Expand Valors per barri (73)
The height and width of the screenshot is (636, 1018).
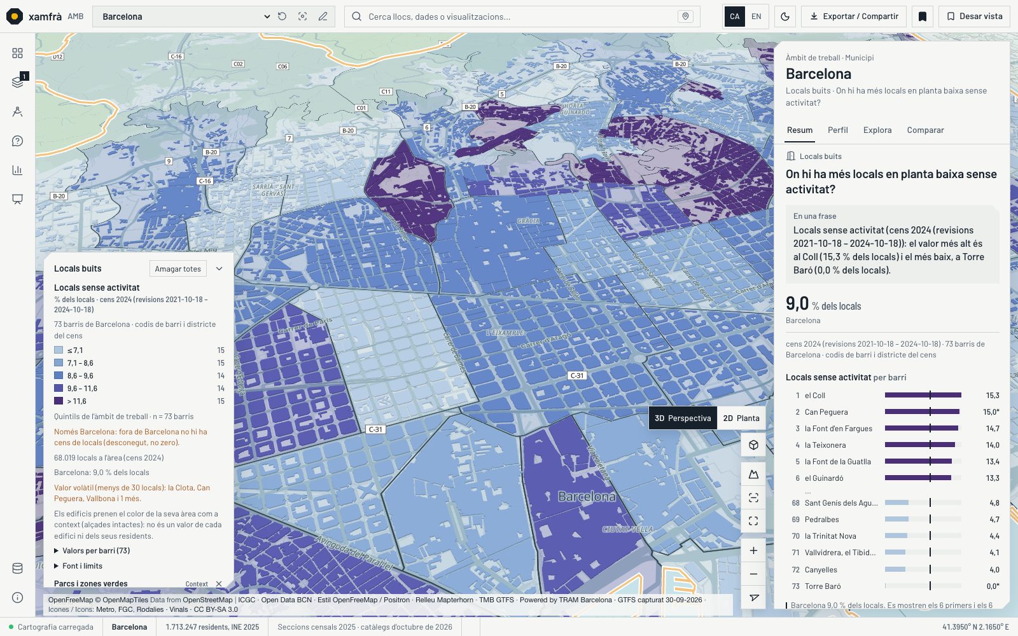pyautogui.click(x=92, y=551)
